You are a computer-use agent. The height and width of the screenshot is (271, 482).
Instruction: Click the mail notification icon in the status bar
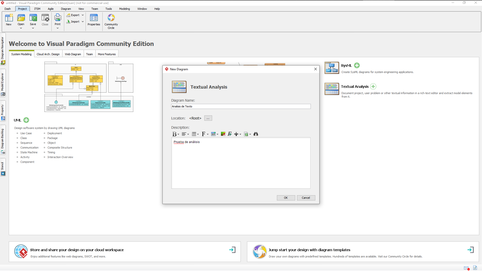click(466, 268)
